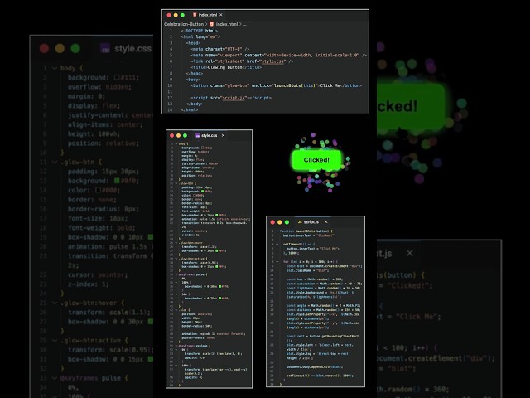Screen dimensions: 530x398
Task: Select the index.html editor tab
Action: coord(207,15)
